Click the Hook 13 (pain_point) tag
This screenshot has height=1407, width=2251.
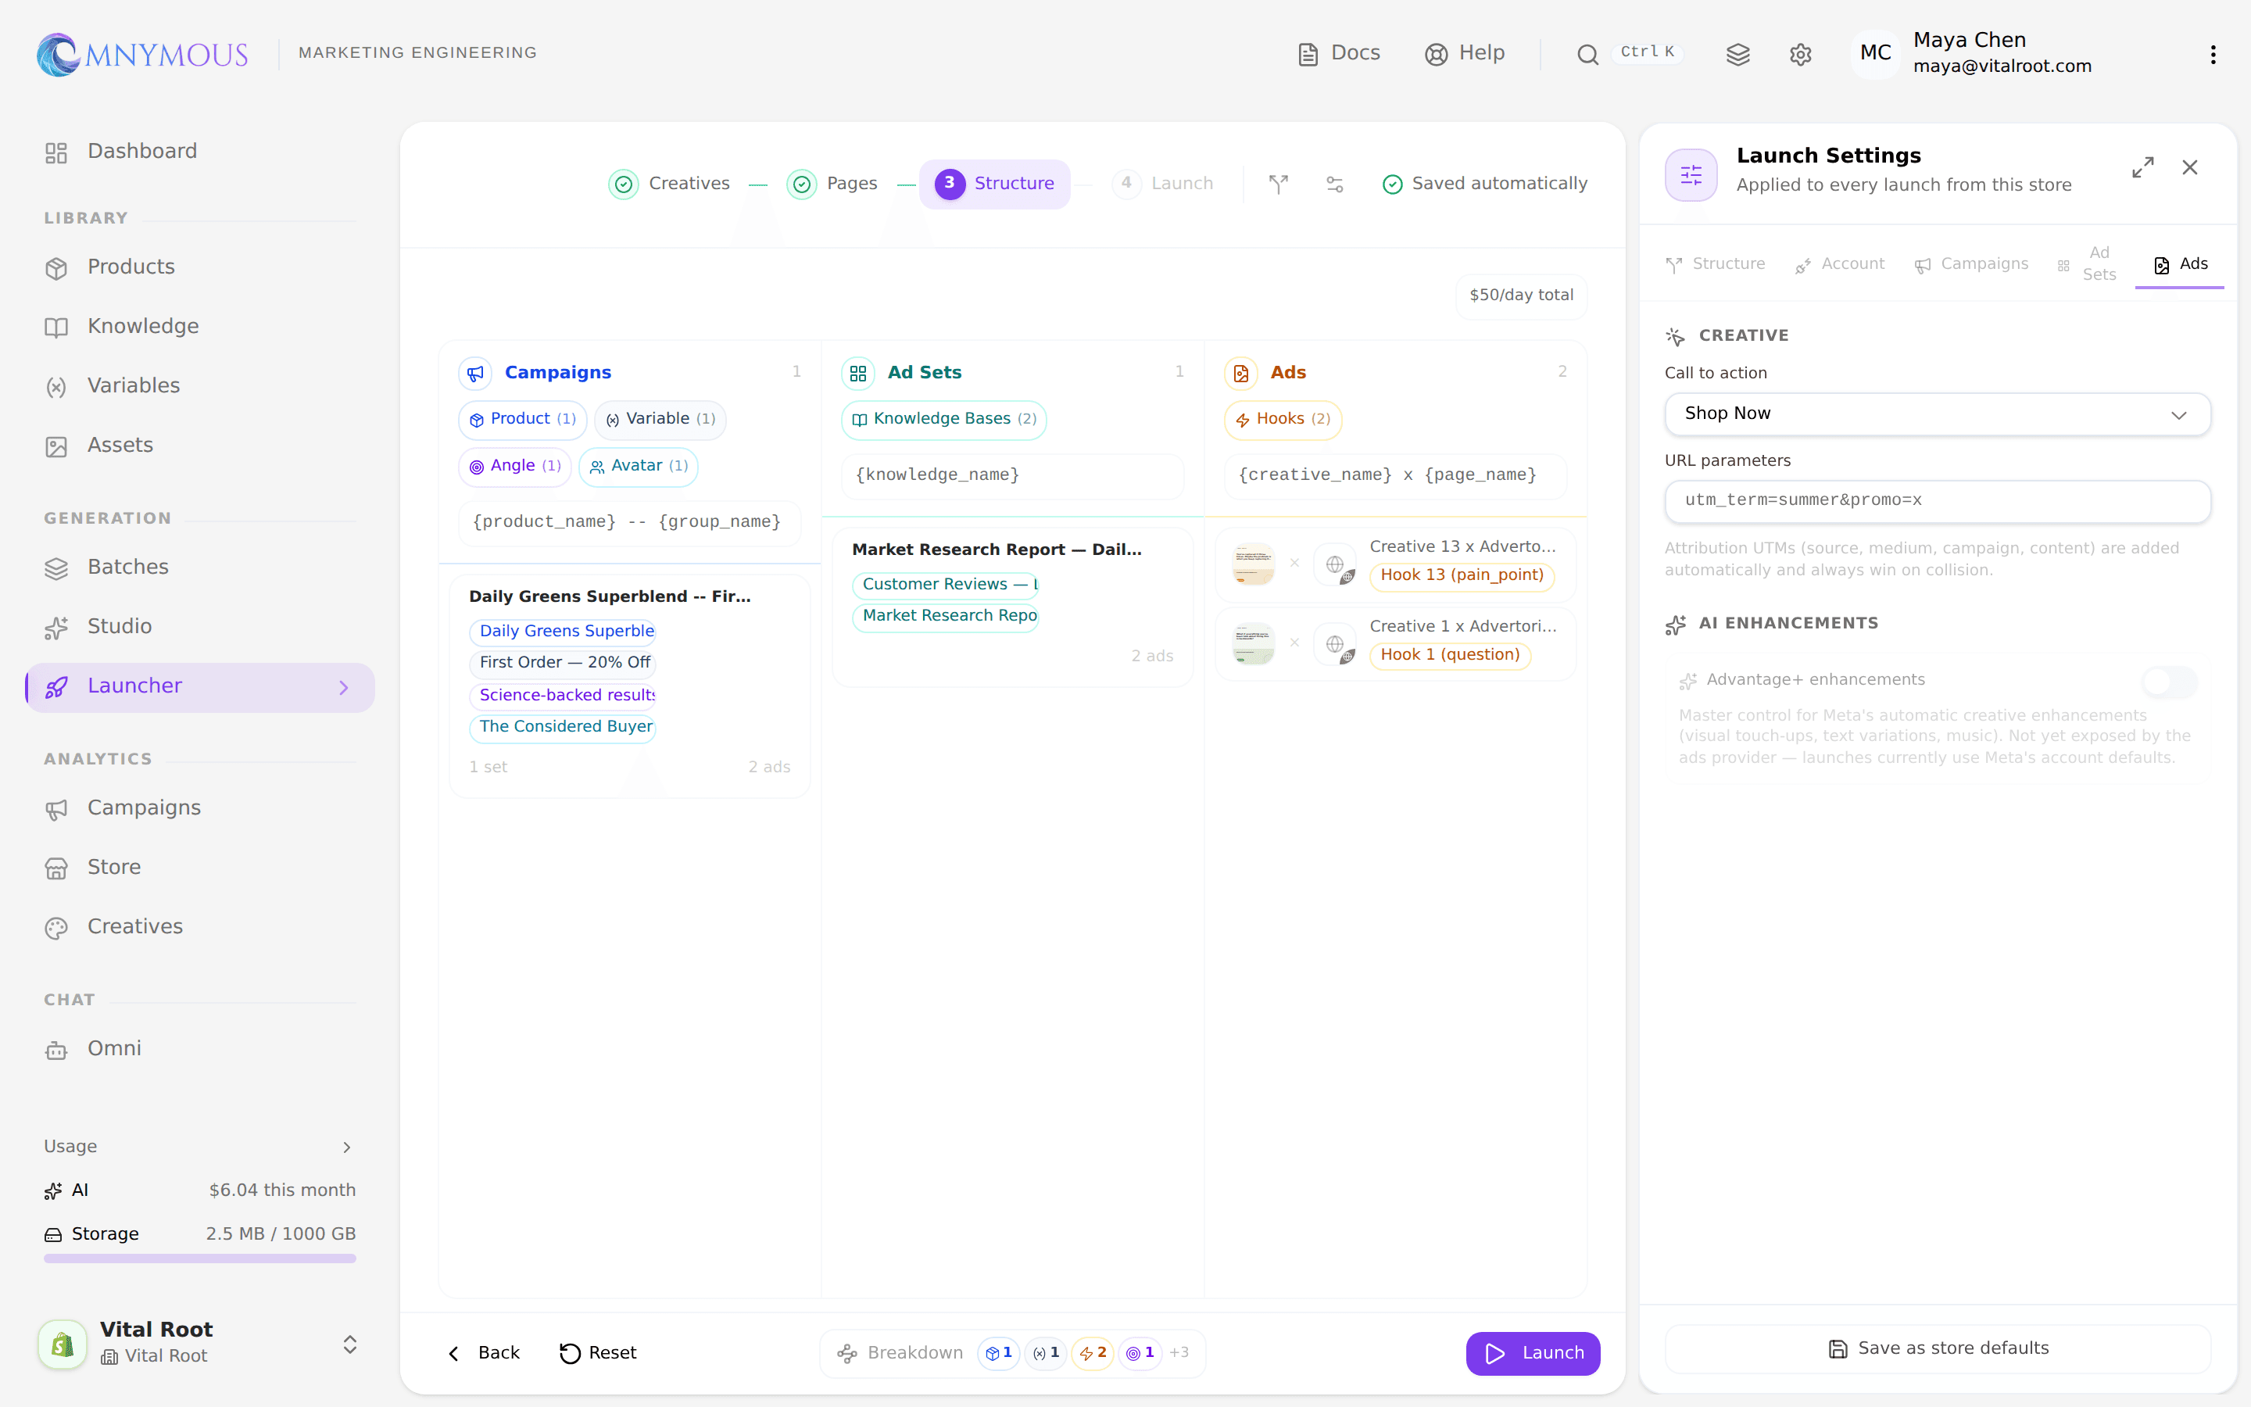pyautogui.click(x=1462, y=576)
